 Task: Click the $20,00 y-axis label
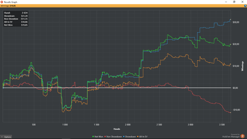(236, 44)
